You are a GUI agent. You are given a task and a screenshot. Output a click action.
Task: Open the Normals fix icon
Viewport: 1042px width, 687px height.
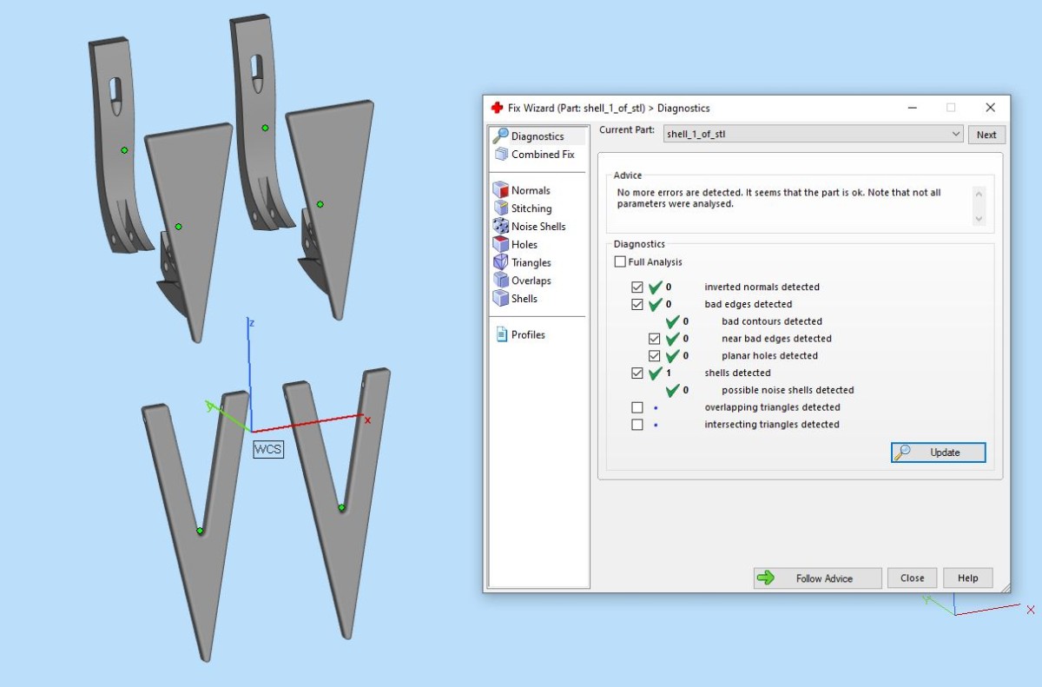pos(500,190)
